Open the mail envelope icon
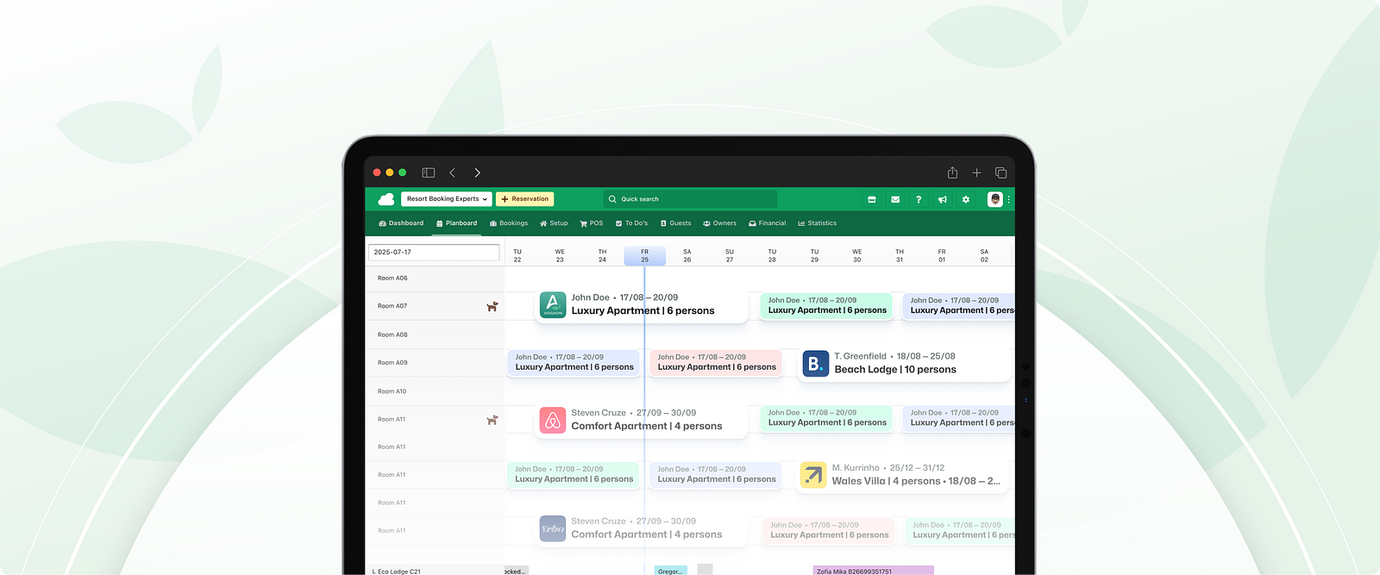Image resolution: width=1380 pixels, height=575 pixels. click(895, 199)
